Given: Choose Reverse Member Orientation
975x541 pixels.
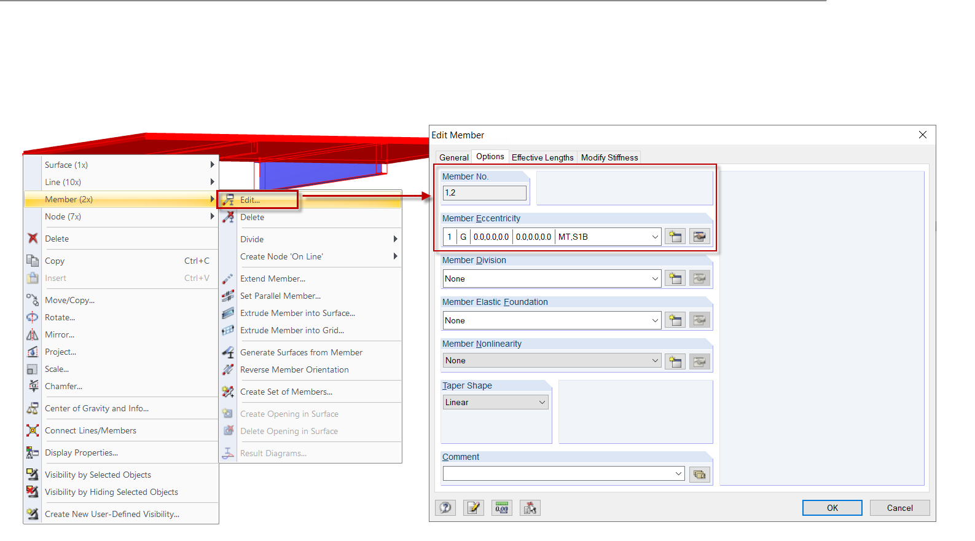Looking at the screenshot, I should [294, 369].
